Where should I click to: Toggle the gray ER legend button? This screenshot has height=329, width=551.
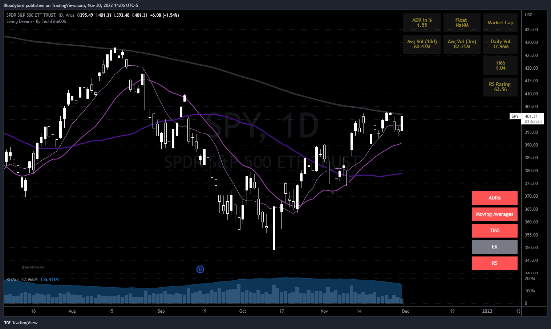(494, 247)
